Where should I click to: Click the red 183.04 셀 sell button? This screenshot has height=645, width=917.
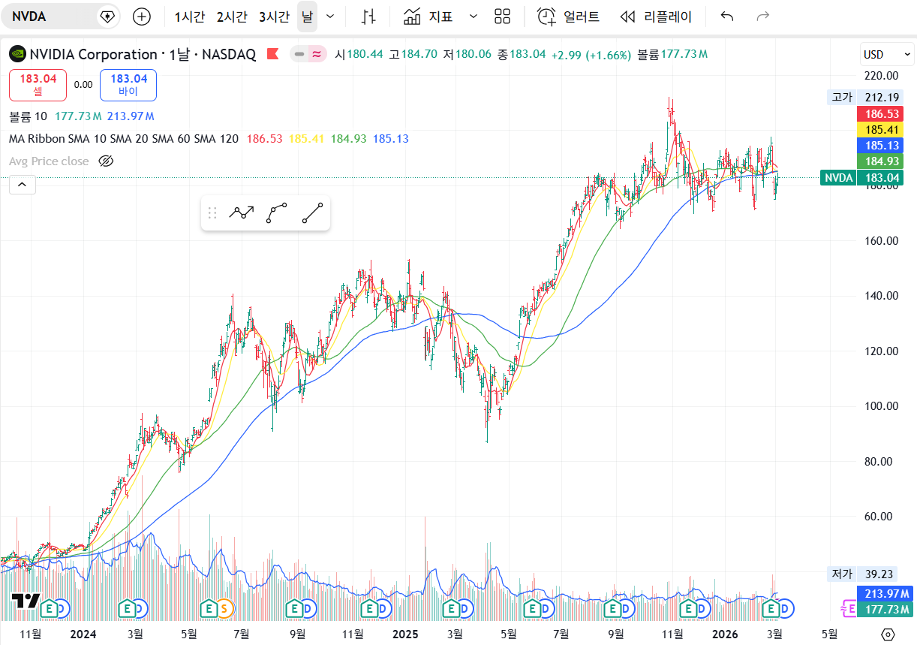click(38, 85)
